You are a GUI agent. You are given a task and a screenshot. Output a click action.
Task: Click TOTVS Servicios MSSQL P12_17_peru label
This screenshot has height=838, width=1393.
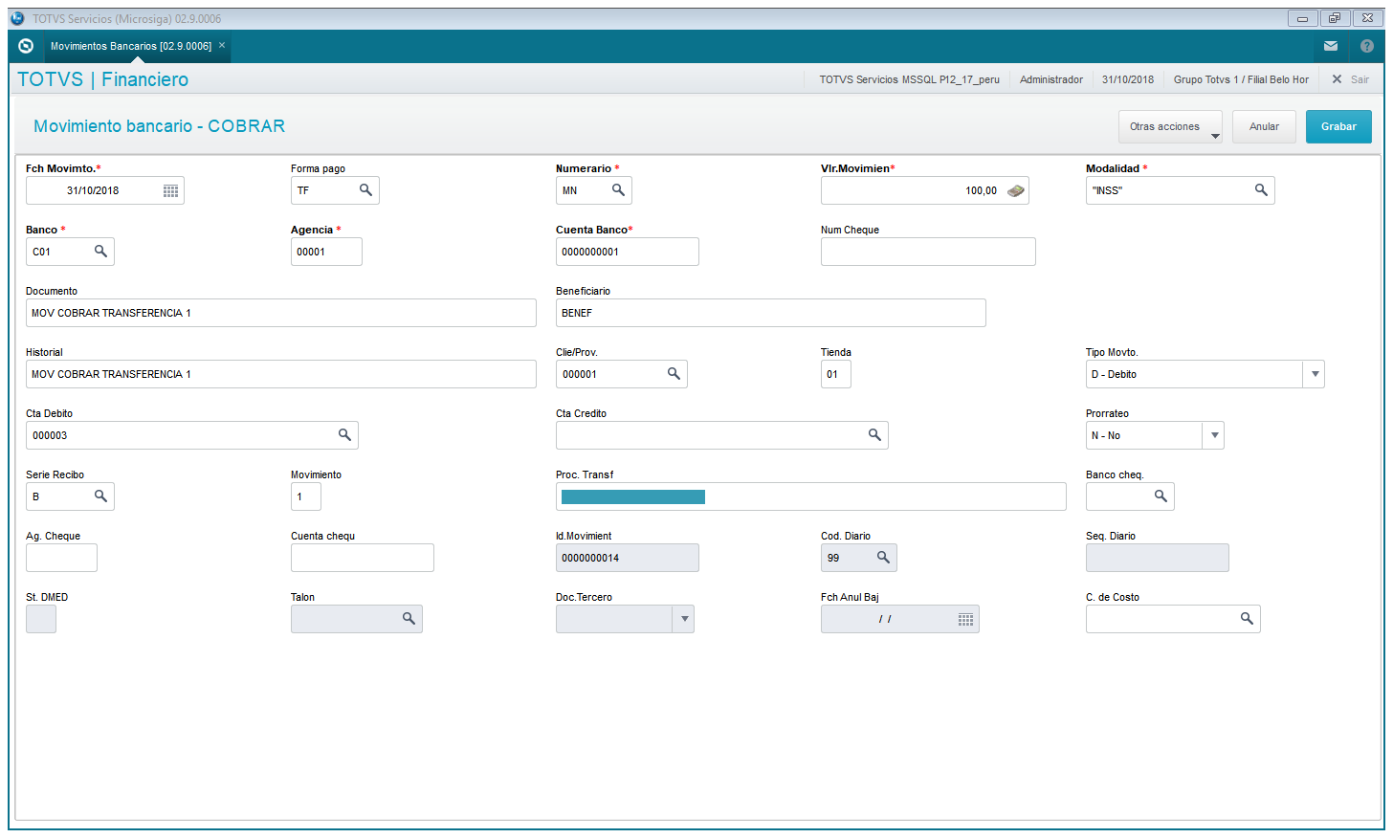[909, 79]
